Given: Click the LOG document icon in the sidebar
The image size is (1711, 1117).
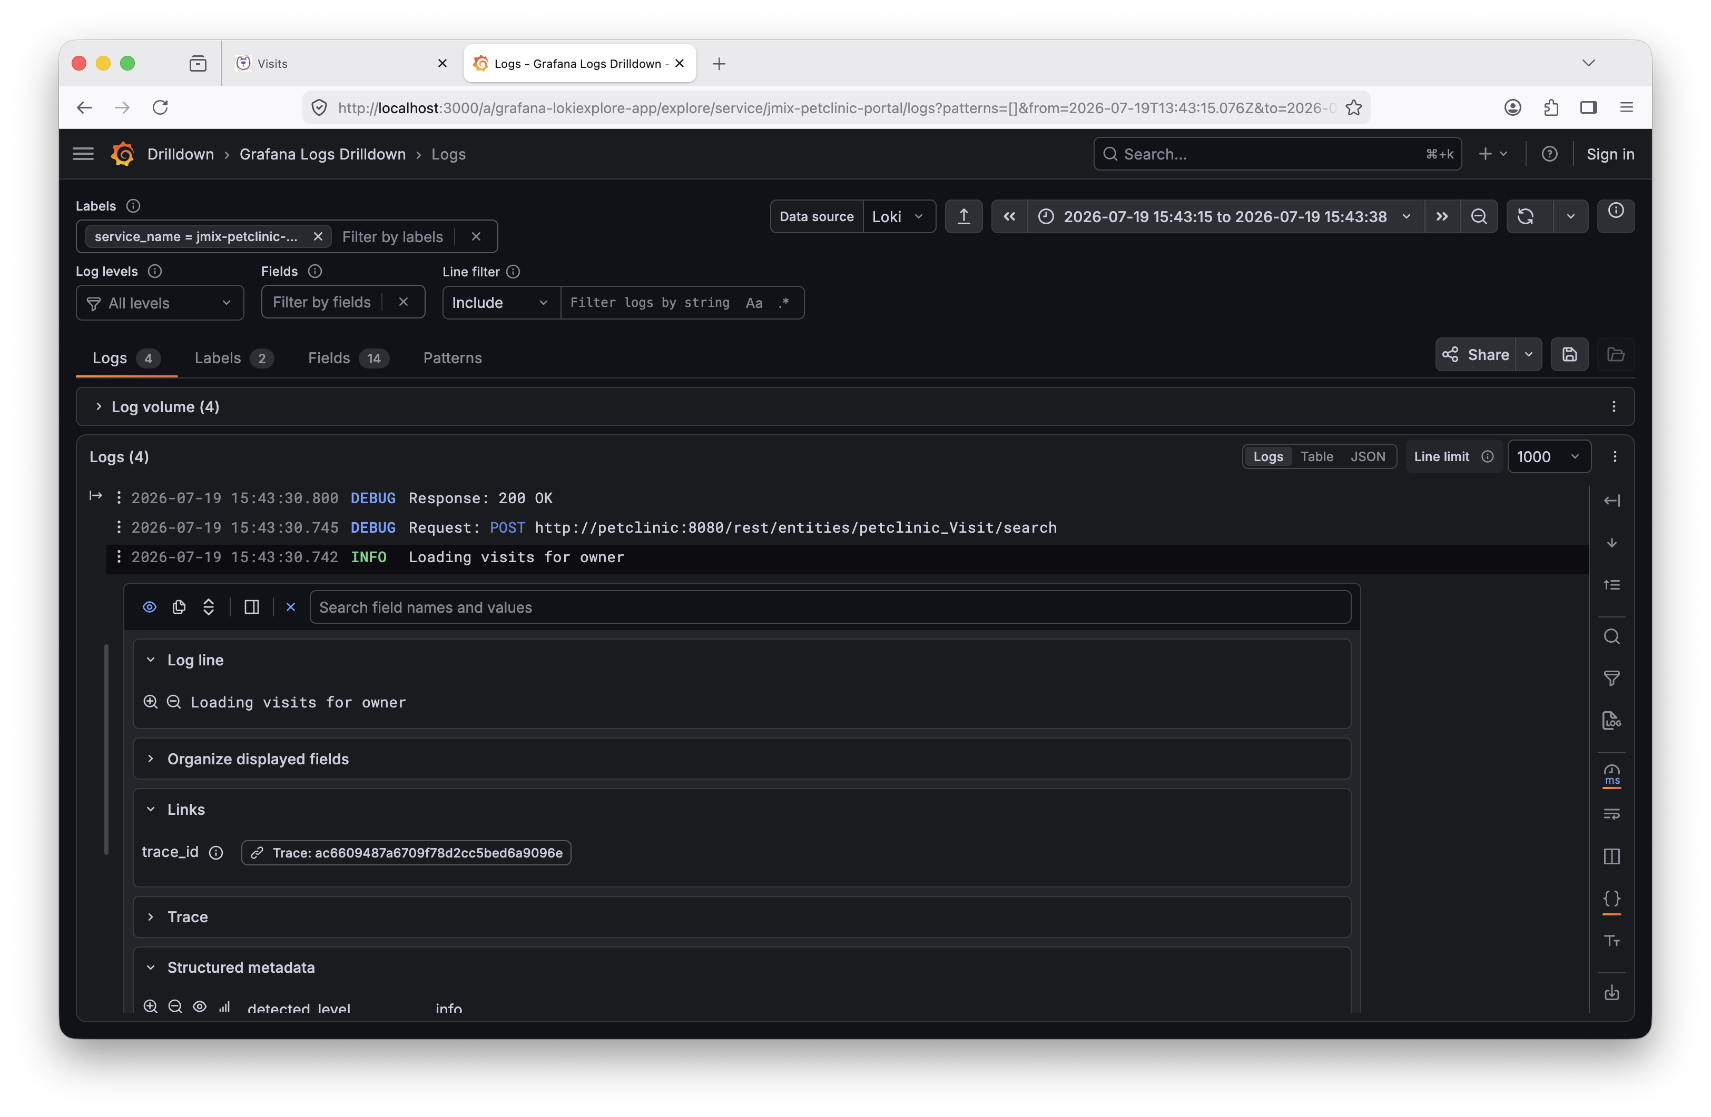Looking at the screenshot, I should coord(1612,721).
